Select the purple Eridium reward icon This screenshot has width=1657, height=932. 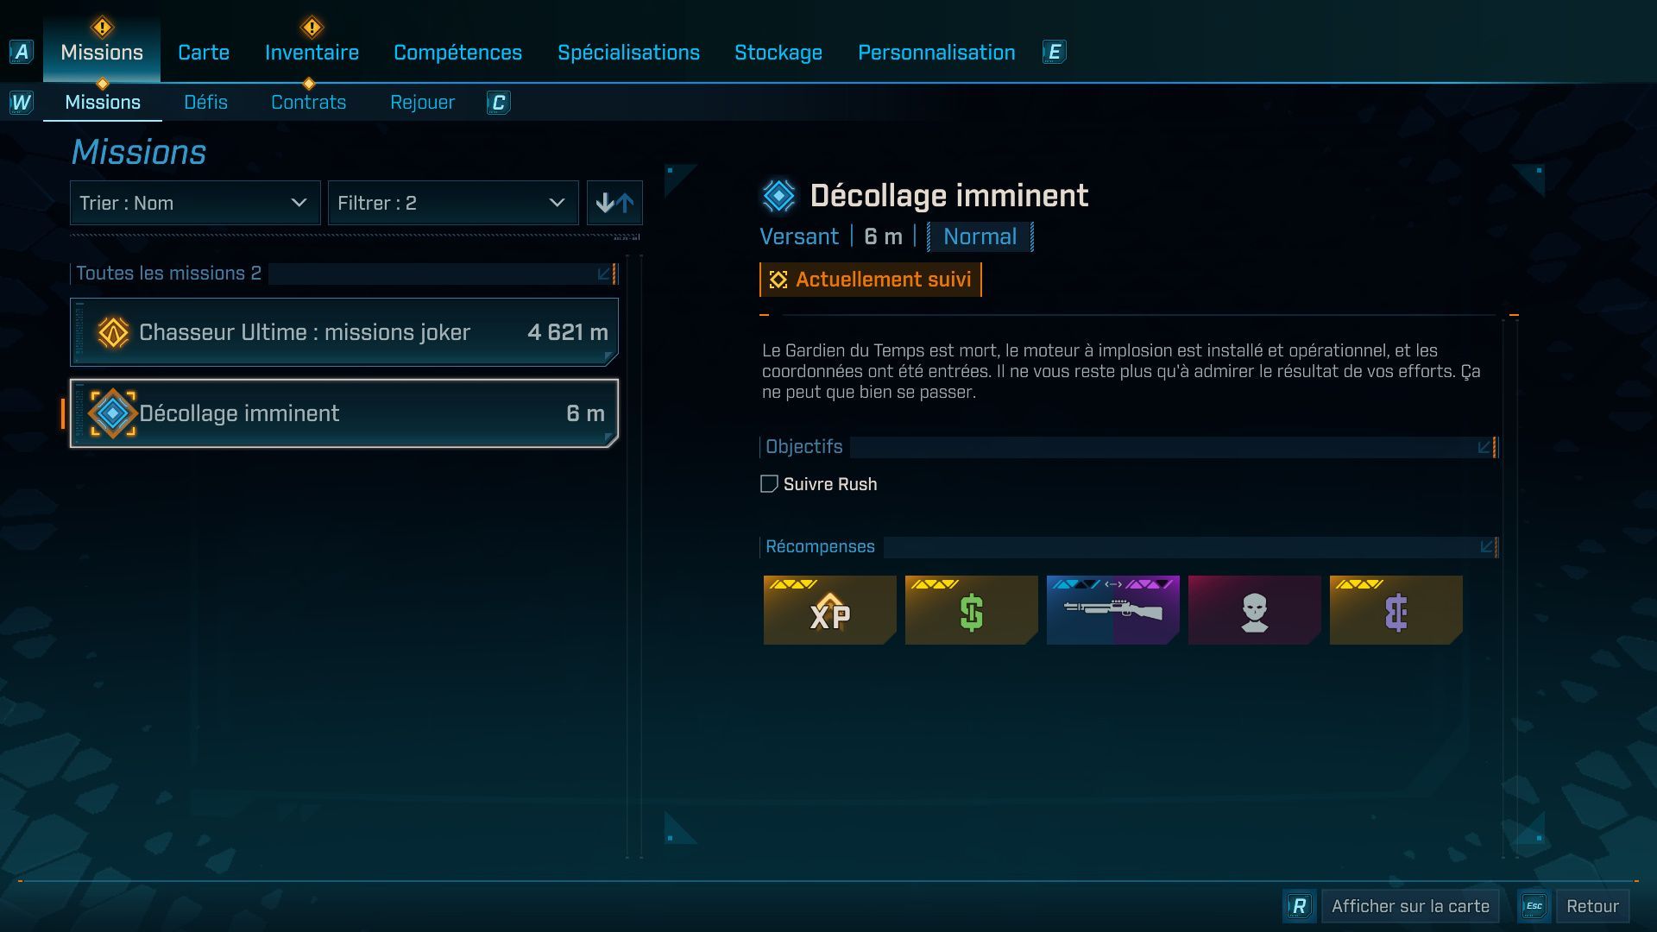pyautogui.click(x=1396, y=610)
